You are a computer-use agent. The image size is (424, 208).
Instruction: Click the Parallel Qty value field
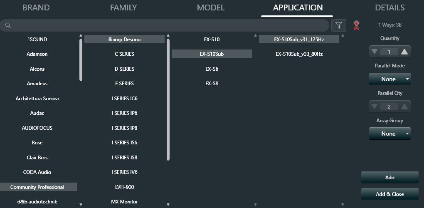coord(389,106)
